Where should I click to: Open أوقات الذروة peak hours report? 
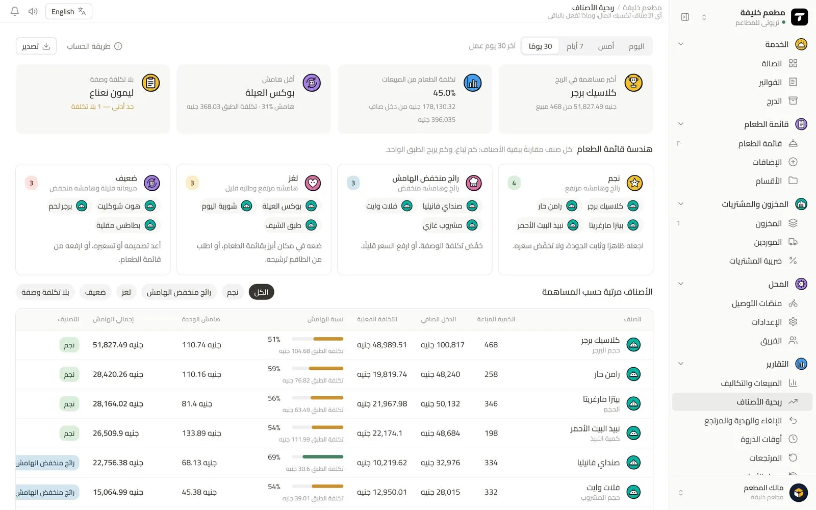point(742,439)
